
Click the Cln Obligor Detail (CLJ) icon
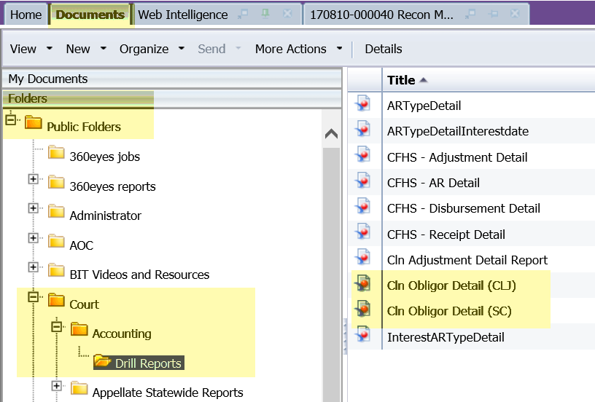pos(363,284)
